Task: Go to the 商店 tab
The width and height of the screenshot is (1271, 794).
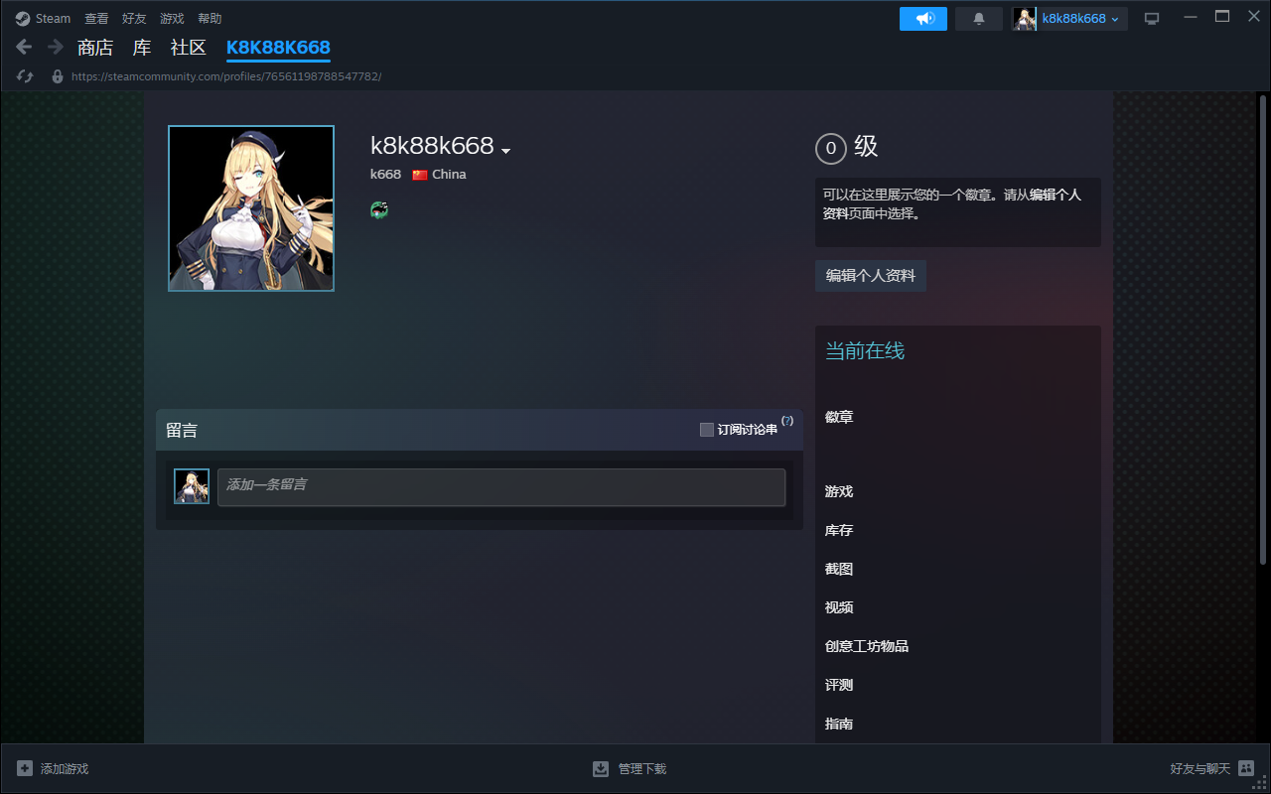Action: (x=95, y=48)
